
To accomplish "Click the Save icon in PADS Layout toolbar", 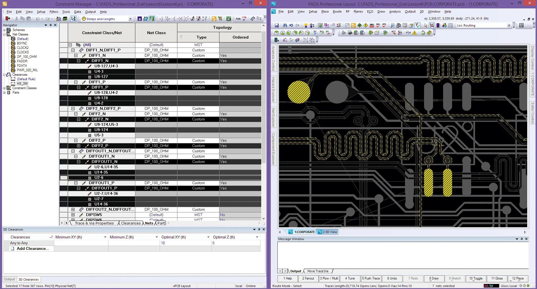I will [276, 25].
